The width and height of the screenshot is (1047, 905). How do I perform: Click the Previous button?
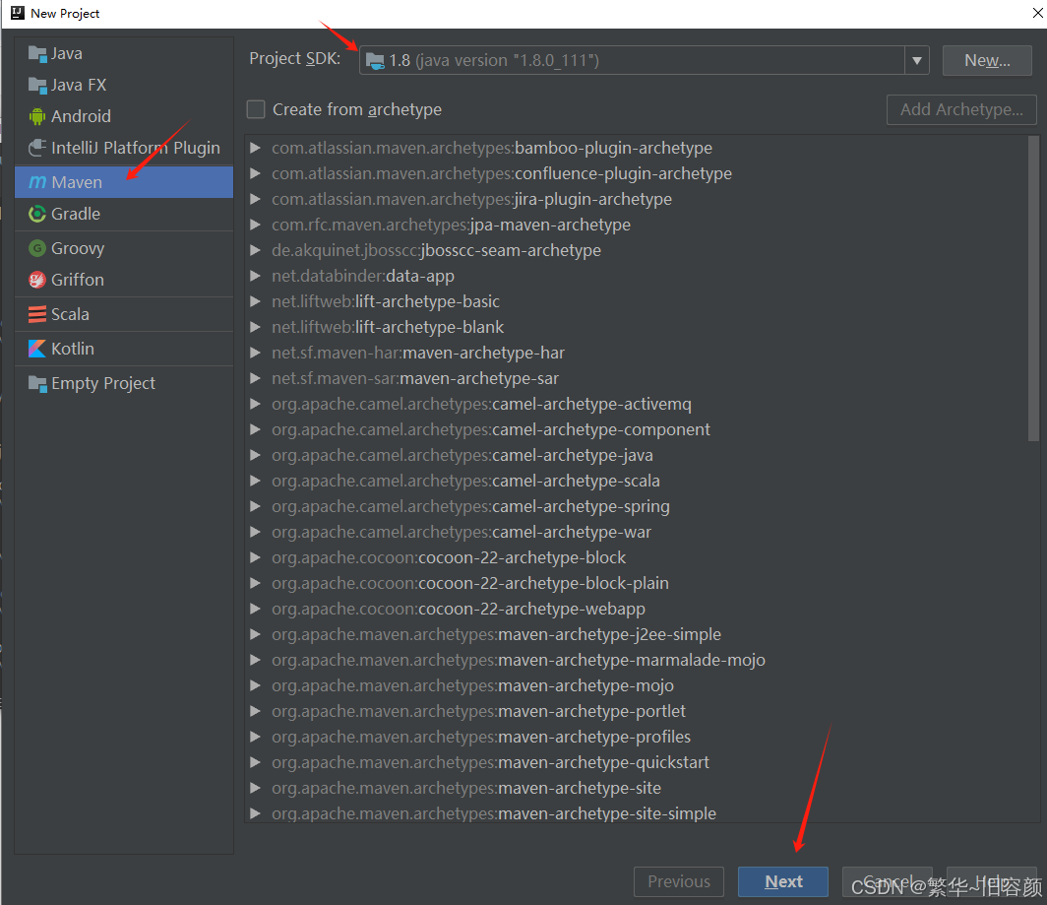pos(678,881)
